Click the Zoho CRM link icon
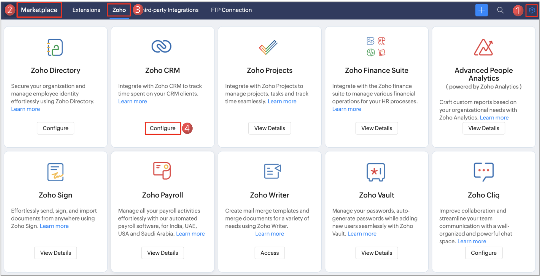Screen dimensions: 542x278 pyautogui.click(x=162, y=46)
